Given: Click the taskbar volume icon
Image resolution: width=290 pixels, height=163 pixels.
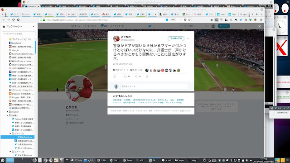Looking at the screenshot, I should (246, 160).
